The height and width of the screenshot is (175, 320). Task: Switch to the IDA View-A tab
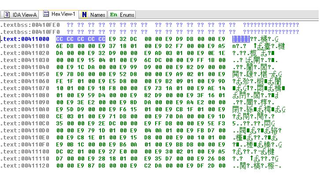click(x=20, y=15)
